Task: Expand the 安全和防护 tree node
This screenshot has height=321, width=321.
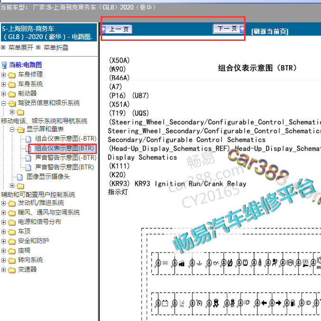Action: (3, 241)
